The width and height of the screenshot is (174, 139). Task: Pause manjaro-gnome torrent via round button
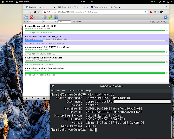click(167, 52)
